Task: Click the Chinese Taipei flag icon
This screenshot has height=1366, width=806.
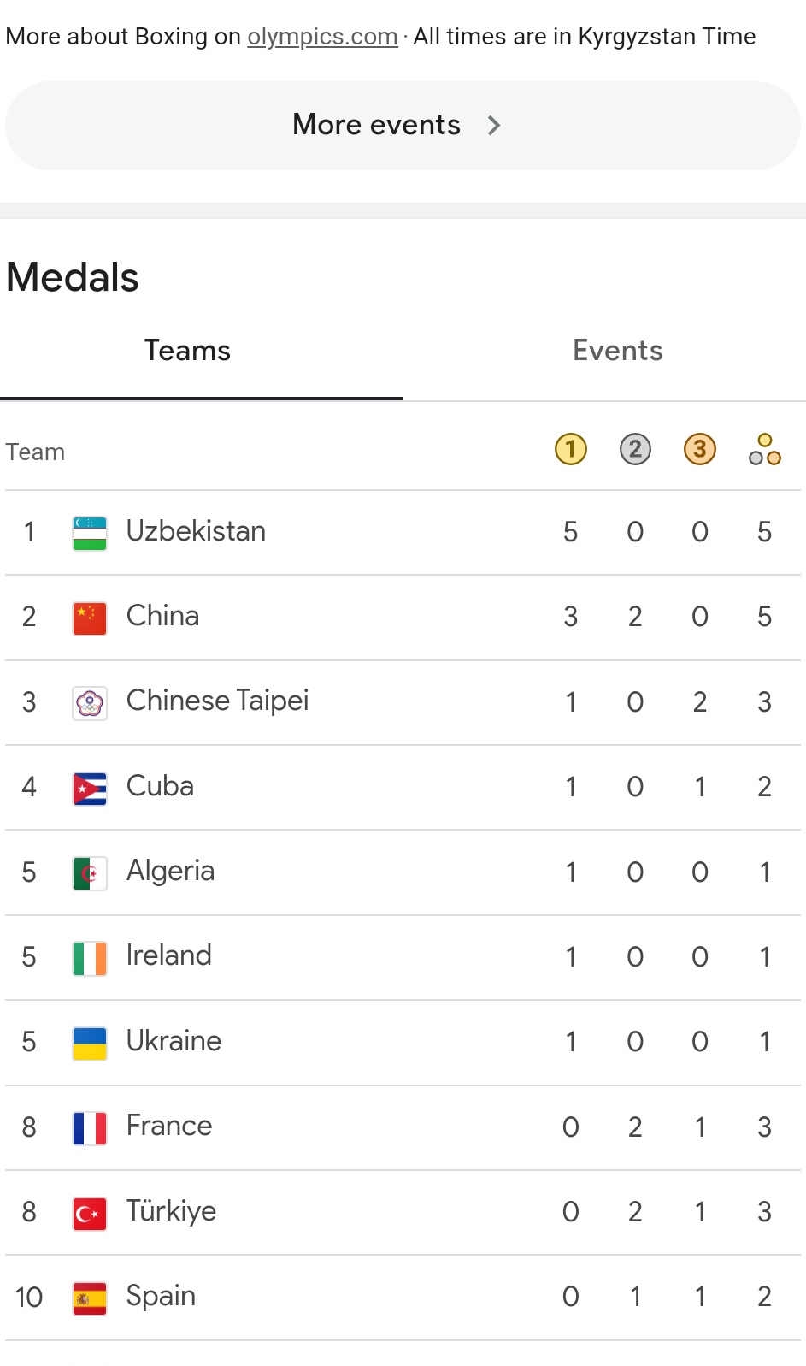Action: (x=90, y=703)
